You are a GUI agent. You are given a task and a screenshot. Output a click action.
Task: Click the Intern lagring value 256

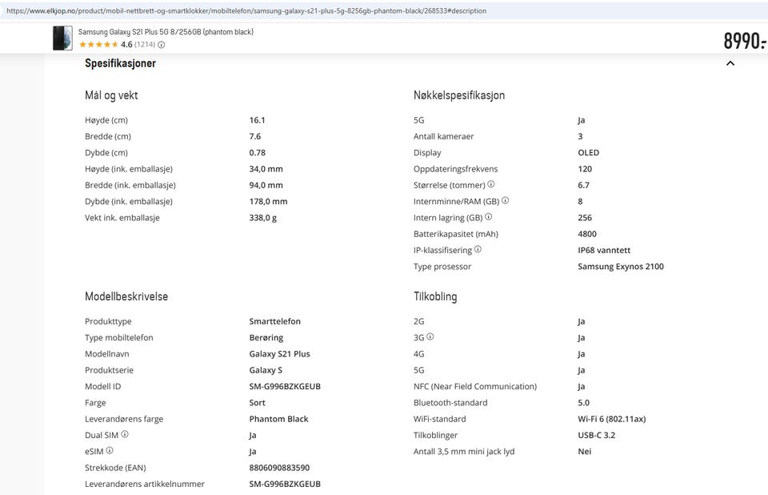point(585,217)
